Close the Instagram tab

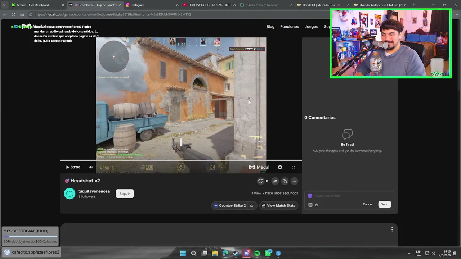(x=177, y=5)
